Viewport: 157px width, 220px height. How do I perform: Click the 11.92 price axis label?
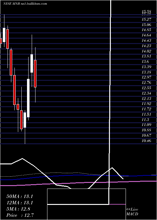[146, 103]
